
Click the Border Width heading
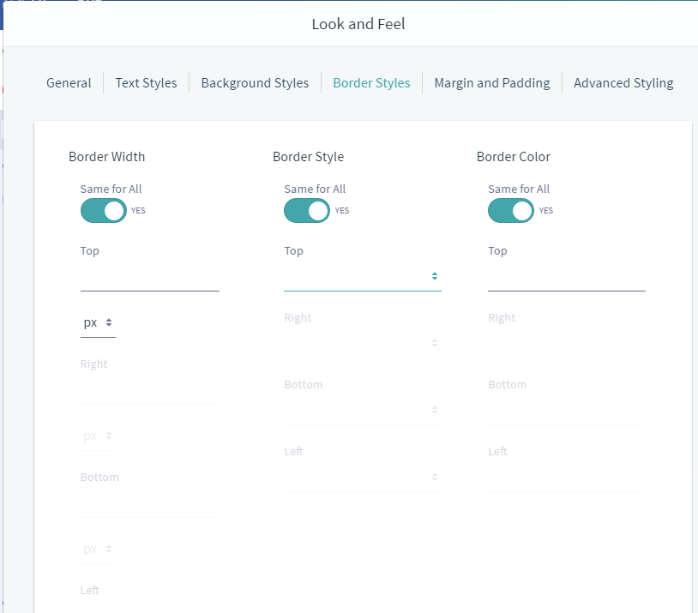[x=107, y=157]
